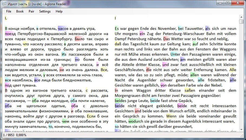Click the pink-highlighted 'beide' before 'mit recht'

tap(182, 106)
